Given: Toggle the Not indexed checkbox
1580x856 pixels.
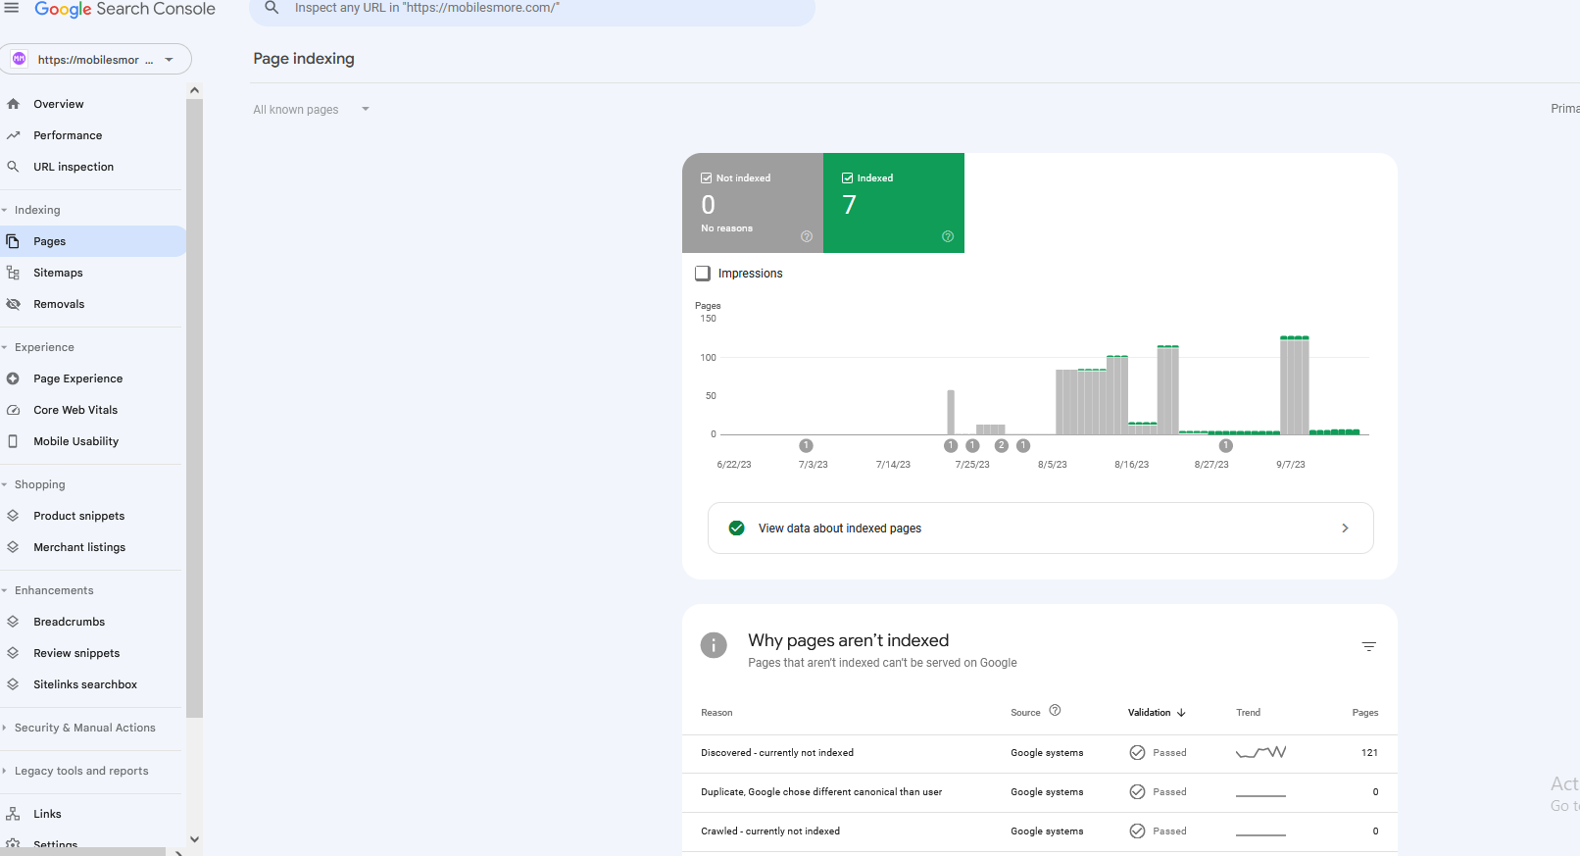Looking at the screenshot, I should 706,178.
